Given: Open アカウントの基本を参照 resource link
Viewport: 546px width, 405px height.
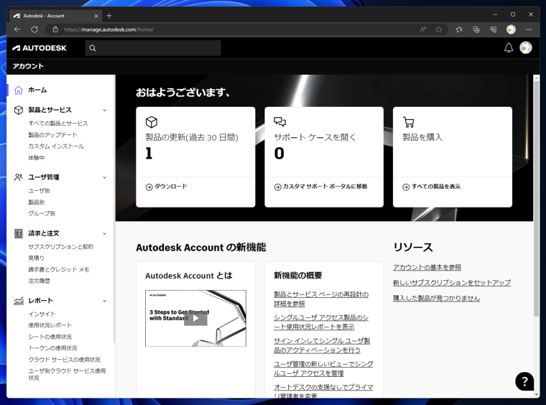Looking at the screenshot, I should point(427,267).
